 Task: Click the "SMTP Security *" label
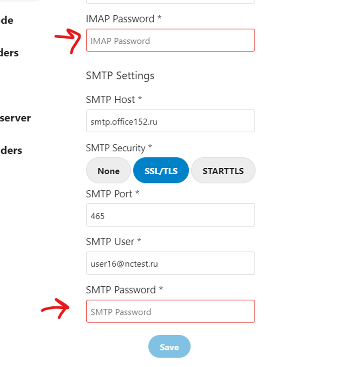(119, 148)
